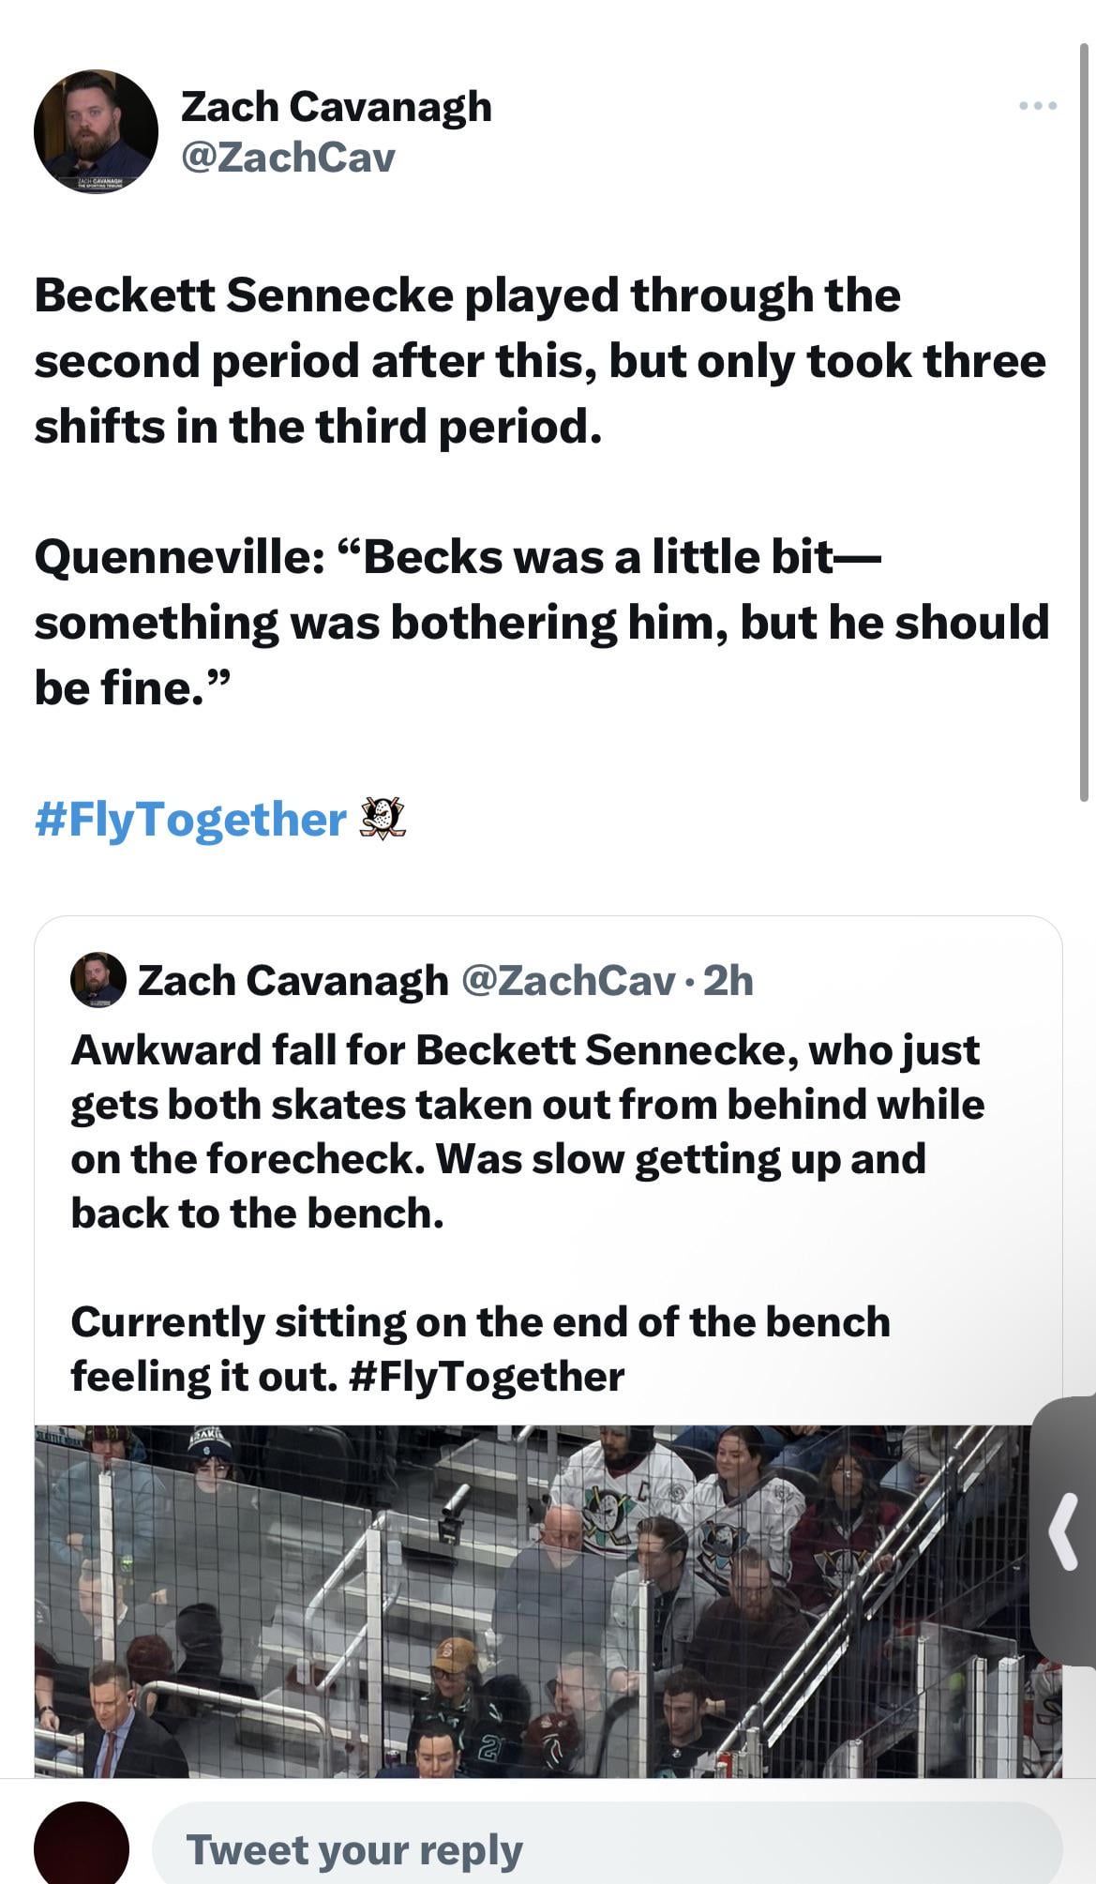This screenshot has height=1884, width=1096.
Task: Open the quoted tweet's "Awkward fall" text
Action: pyautogui.click(x=525, y=1131)
